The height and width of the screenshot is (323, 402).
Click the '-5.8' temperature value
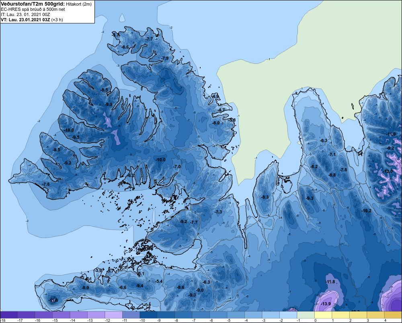(232, 120)
